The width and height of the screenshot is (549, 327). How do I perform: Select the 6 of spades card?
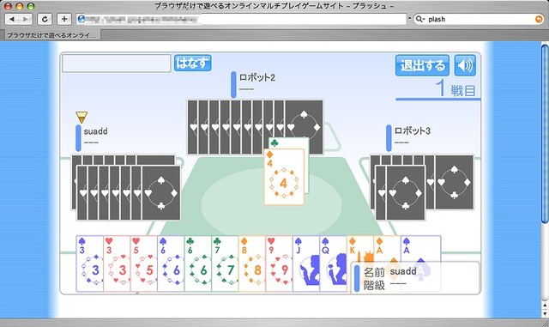(x=171, y=263)
